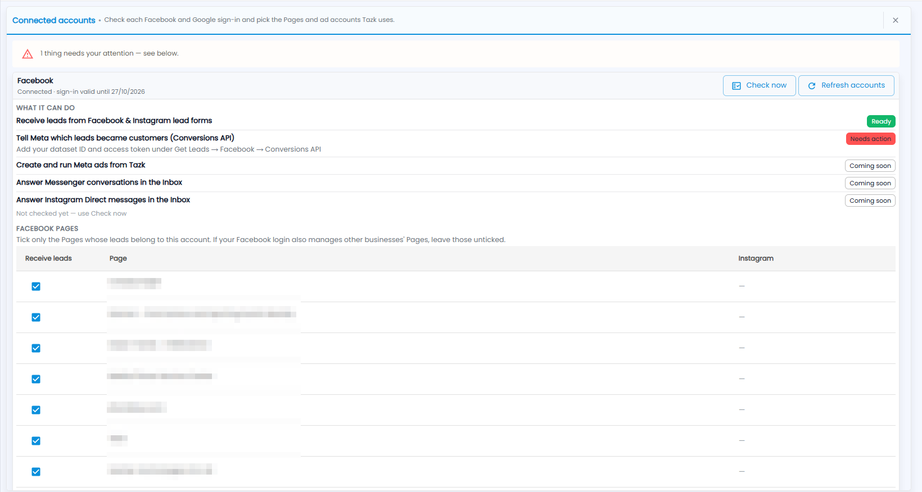Image resolution: width=922 pixels, height=492 pixels.
Task: Untick the fourth page's Receive leads checkbox
Action: pyautogui.click(x=36, y=379)
